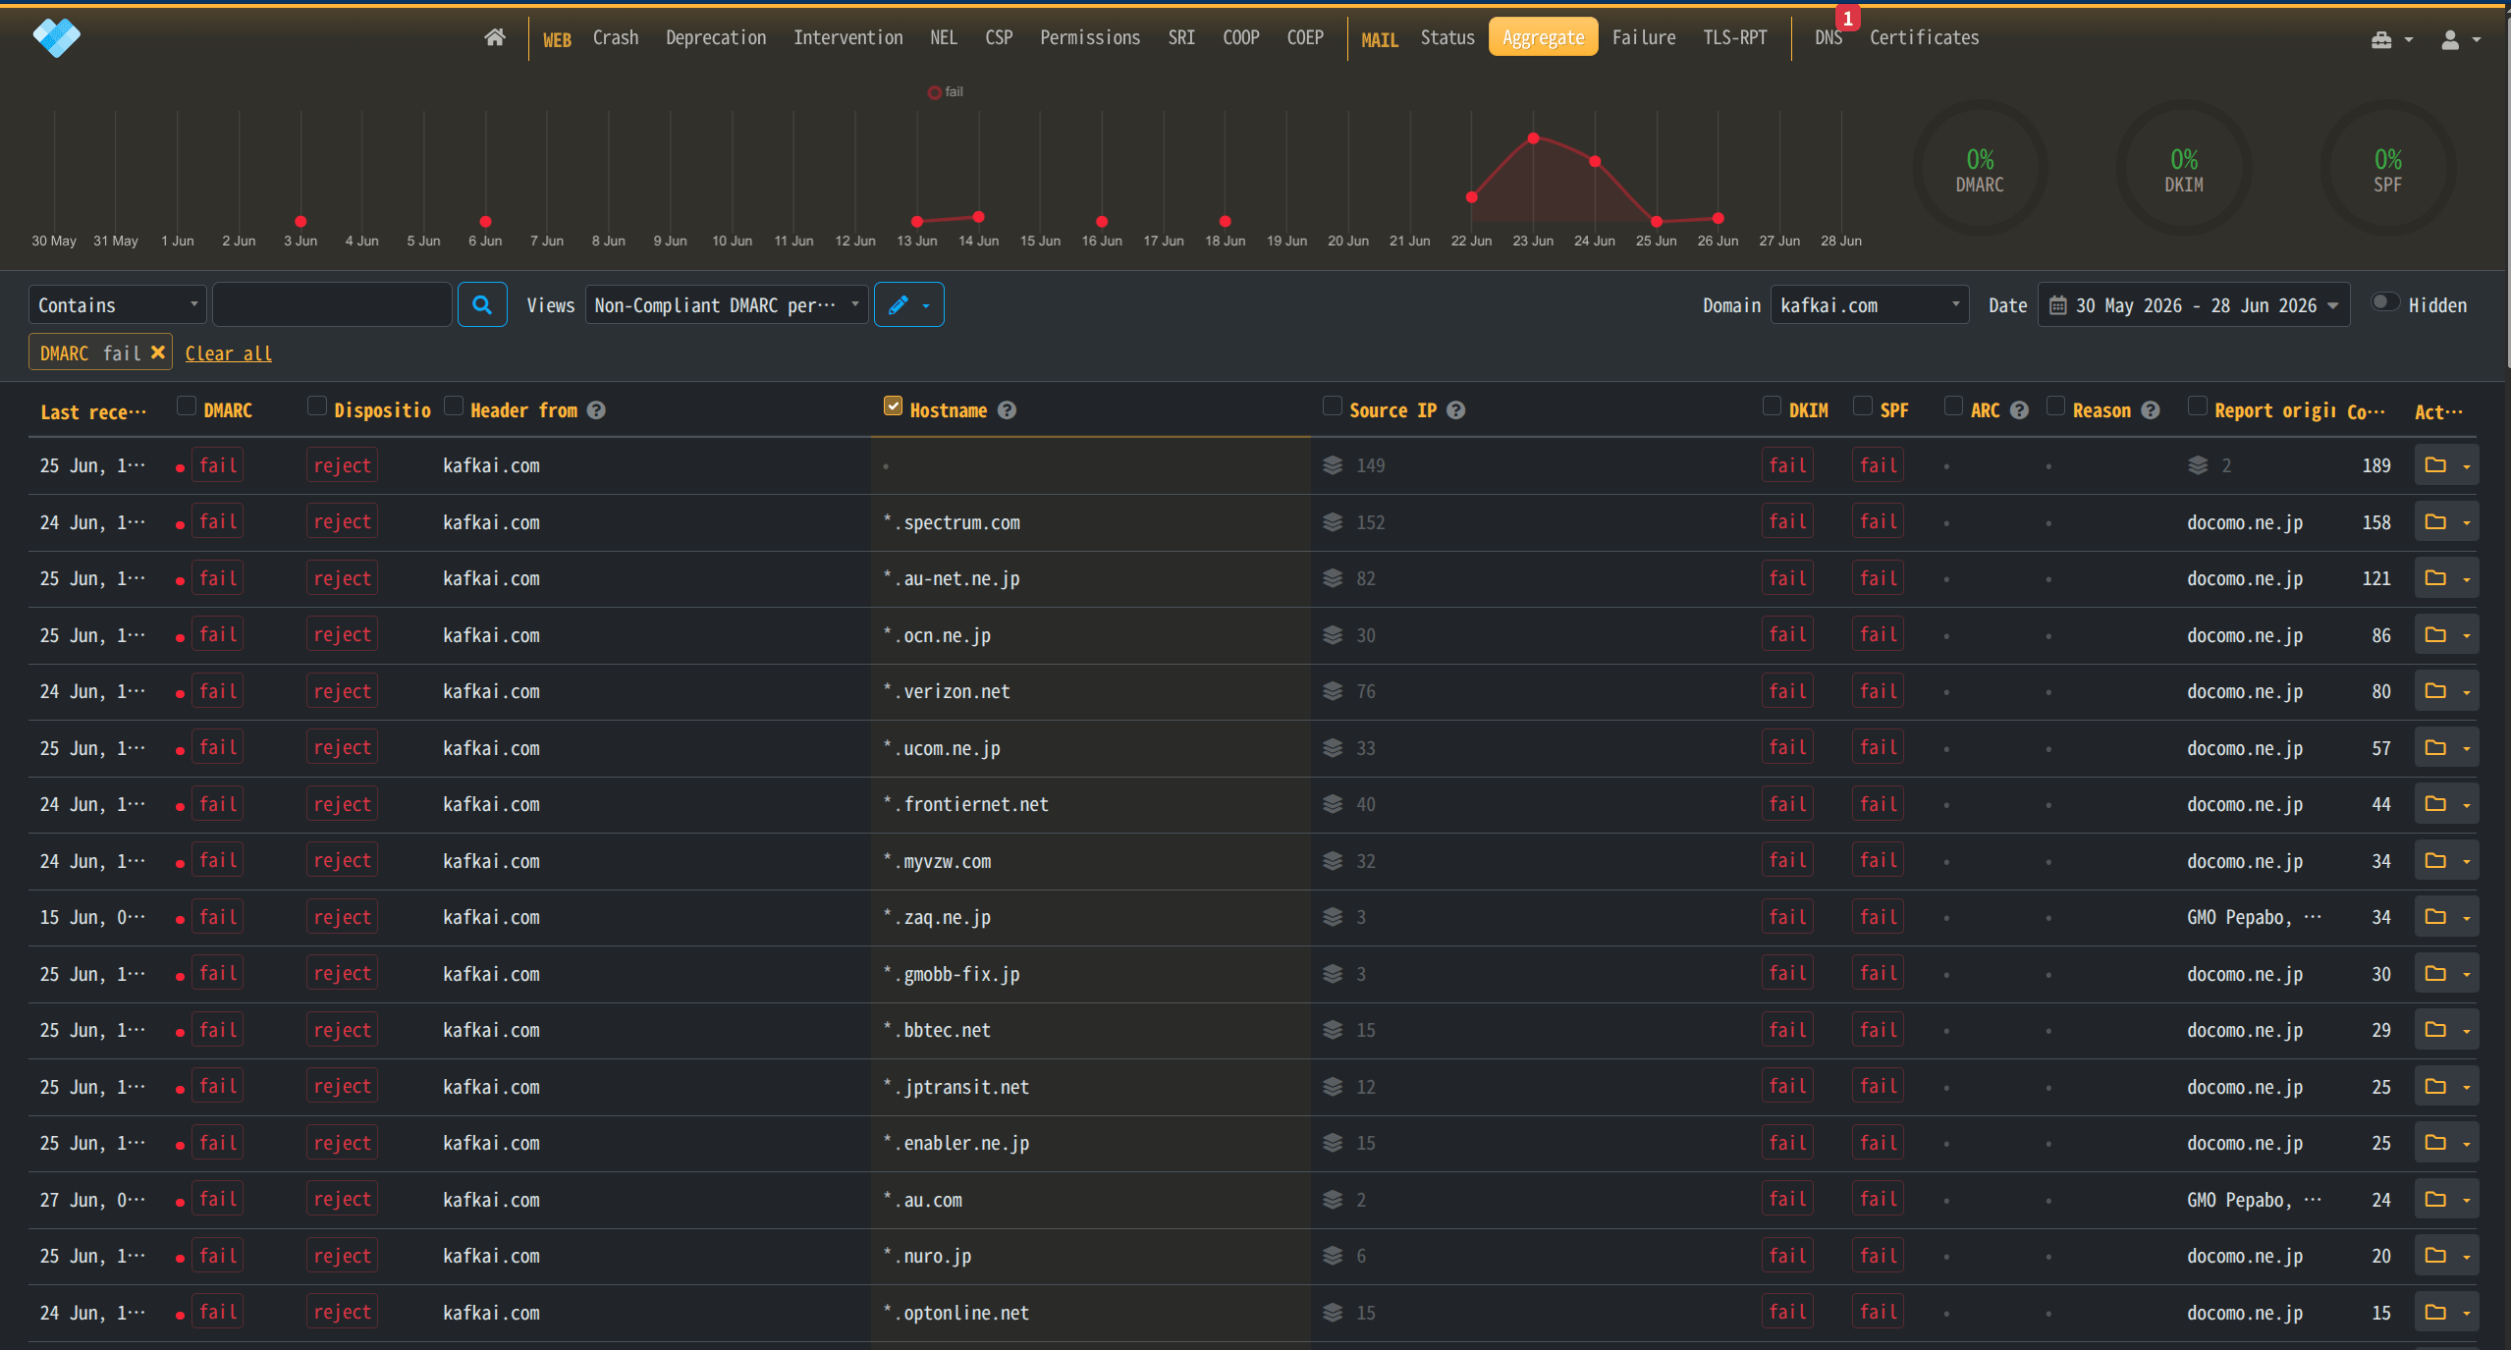Expand actions arrow in spectrum.com row
The width and height of the screenshot is (2511, 1350).
(2467, 523)
